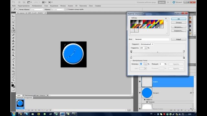207x116 pixels.
Task: Select the Crop tool
Action: [13, 28]
